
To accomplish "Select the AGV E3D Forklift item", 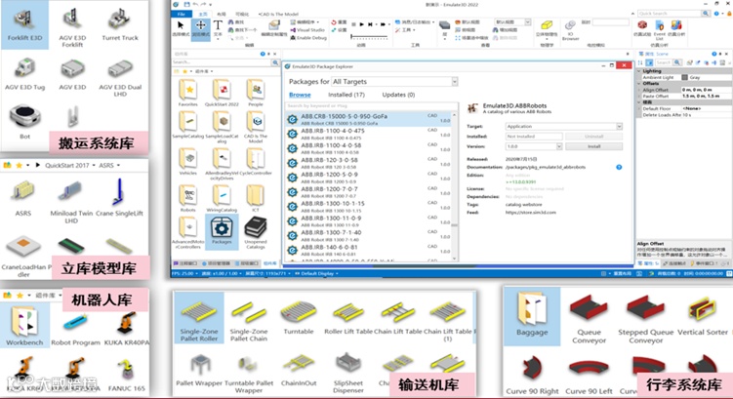I will pos(72,28).
